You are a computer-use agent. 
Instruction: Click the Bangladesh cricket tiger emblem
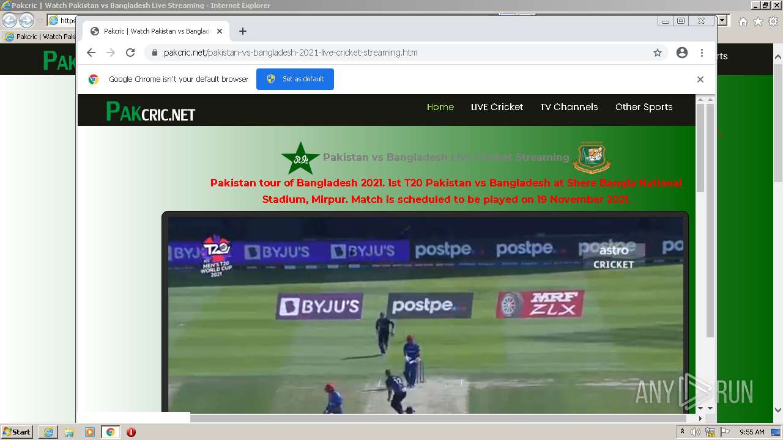[x=592, y=157]
